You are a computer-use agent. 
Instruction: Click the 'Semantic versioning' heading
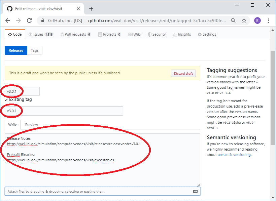pos(231,137)
